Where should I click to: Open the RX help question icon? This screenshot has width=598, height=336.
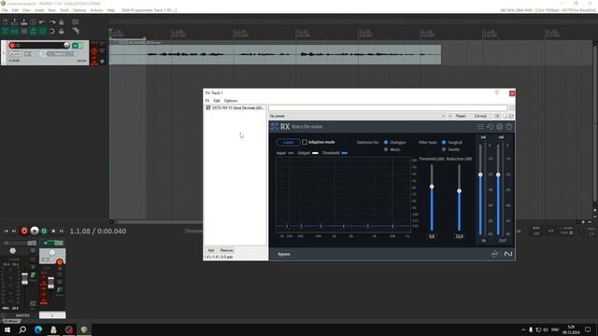point(508,127)
